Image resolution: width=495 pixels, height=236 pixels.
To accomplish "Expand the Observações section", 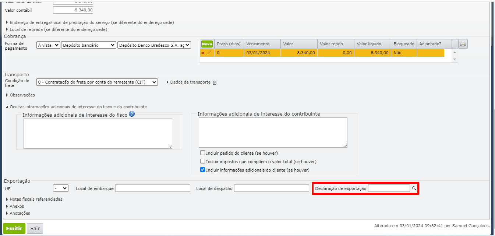I will pyautogui.click(x=20, y=95).
